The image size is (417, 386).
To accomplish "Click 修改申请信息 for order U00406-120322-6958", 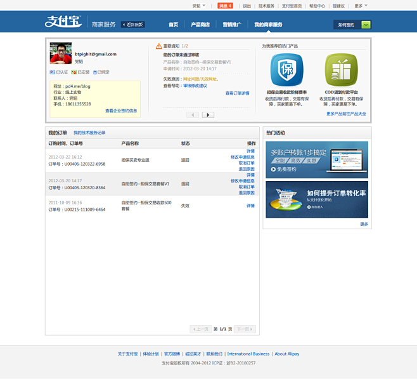I will 243,157.
